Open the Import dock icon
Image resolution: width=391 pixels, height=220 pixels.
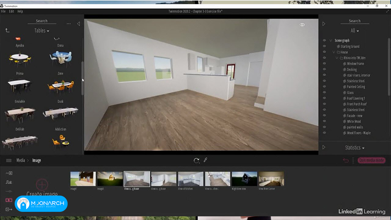pos(9,173)
